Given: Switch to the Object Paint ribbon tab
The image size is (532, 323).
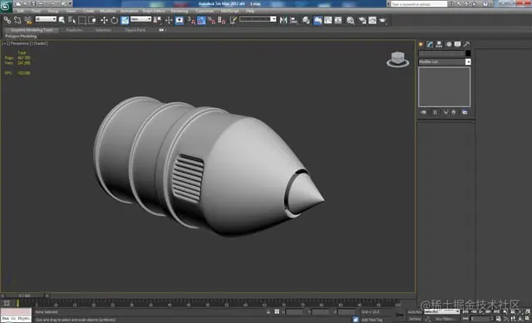Looking at the screenshot, I should tap(135, 30).
